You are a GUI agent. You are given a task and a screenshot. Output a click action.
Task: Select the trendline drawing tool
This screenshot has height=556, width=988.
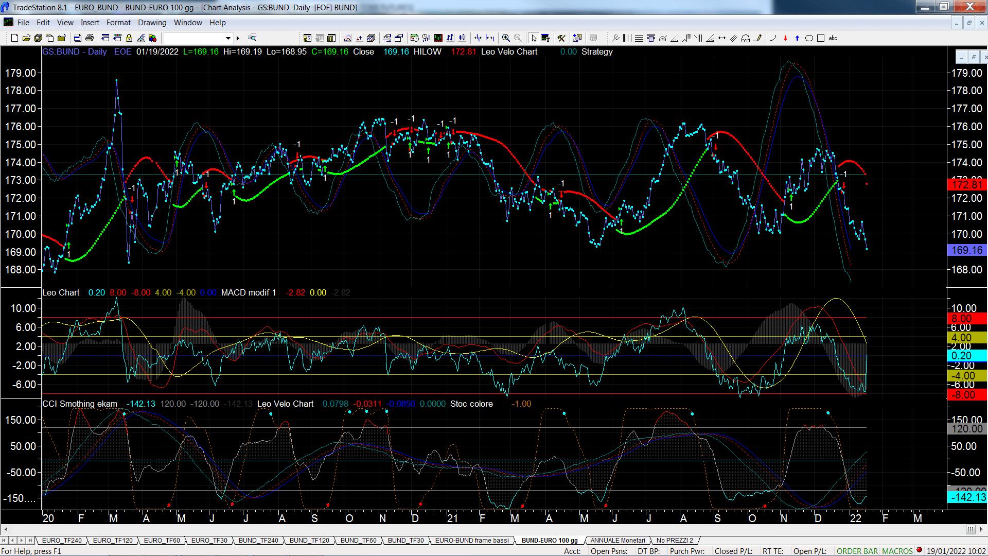point(615,38)
